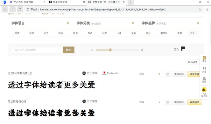Image resolution: width=211 pixels, height=124 pixels.
Task: Click the preview text input field
Action: (37, 50)
